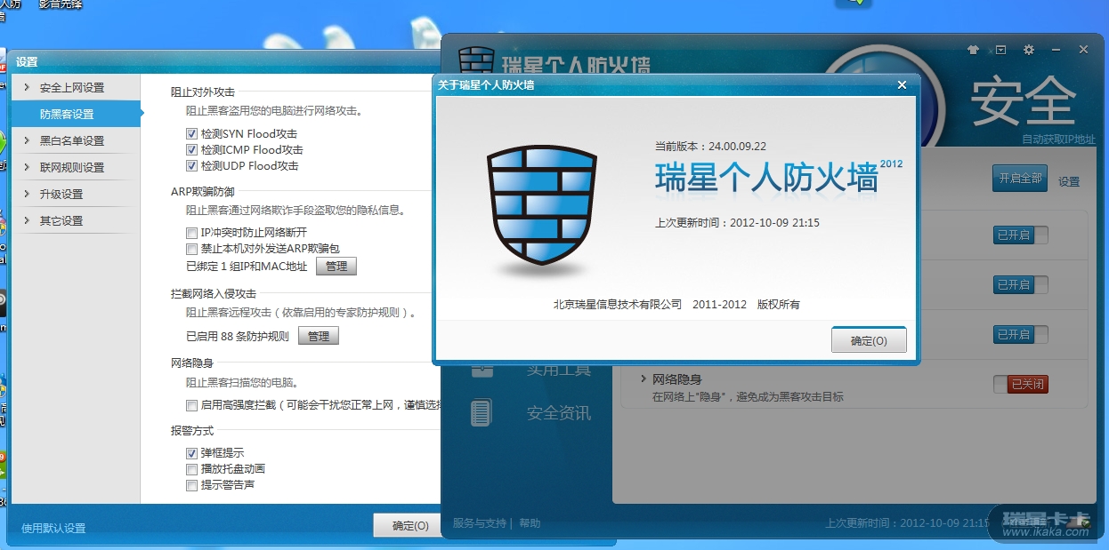Select 防黑客设置 in settings sidebar
Screen dimensions: 1109x550
[77, 114]
